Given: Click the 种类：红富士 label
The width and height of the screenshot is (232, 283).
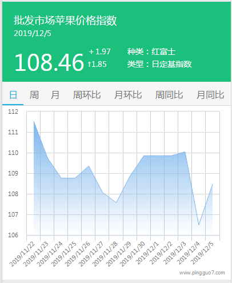Looking at the screenshot, I should tap(151, 51).
